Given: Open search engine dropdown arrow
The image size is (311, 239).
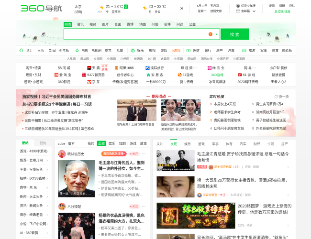Looking at the screenshot, I should pos(216,34).
